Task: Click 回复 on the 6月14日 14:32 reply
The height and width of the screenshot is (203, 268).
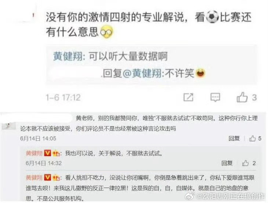Action: click(227, 163)
